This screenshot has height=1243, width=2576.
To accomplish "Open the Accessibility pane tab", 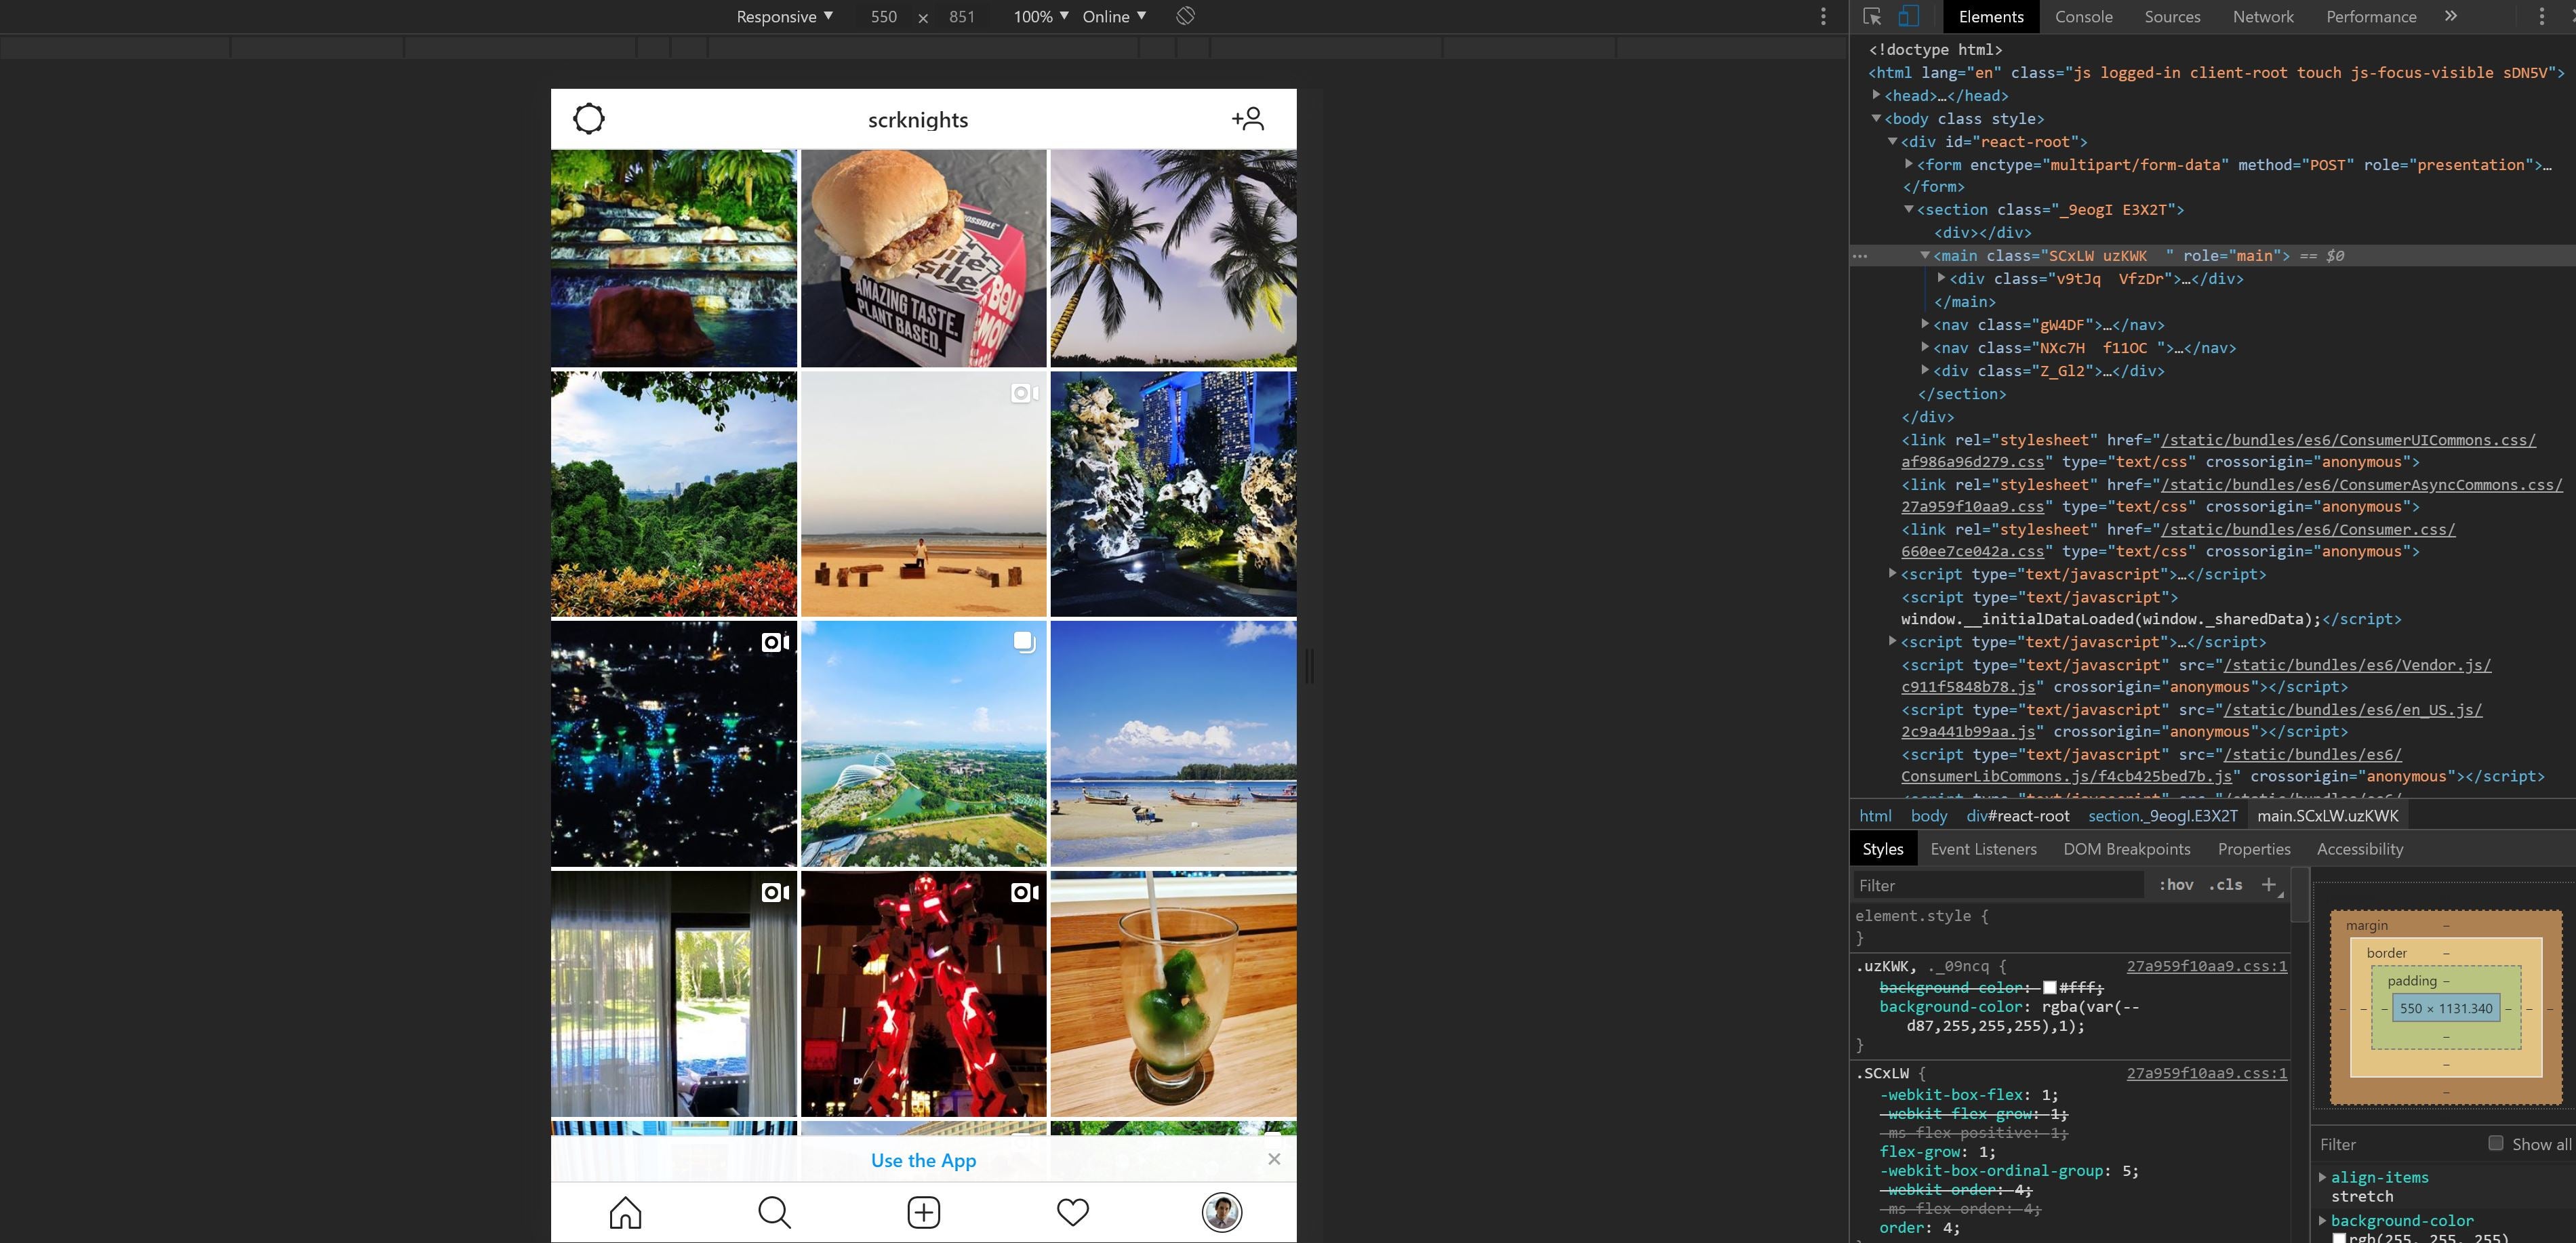I will (x=2359, y=849).
